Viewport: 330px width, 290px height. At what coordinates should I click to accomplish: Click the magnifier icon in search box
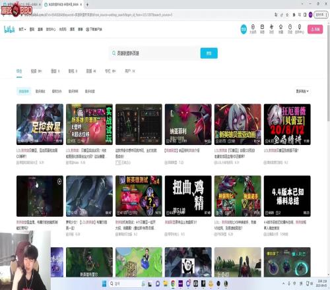coord(114,53)
